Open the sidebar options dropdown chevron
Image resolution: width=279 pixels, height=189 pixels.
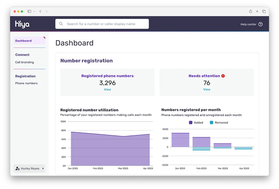pyautogui.click(x=33, y=11)
